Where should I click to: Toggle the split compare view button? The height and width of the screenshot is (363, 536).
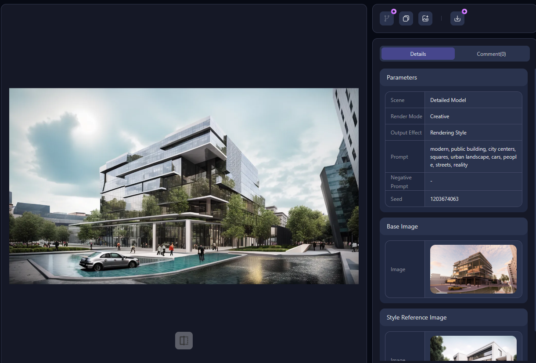(x=184, y=341)
